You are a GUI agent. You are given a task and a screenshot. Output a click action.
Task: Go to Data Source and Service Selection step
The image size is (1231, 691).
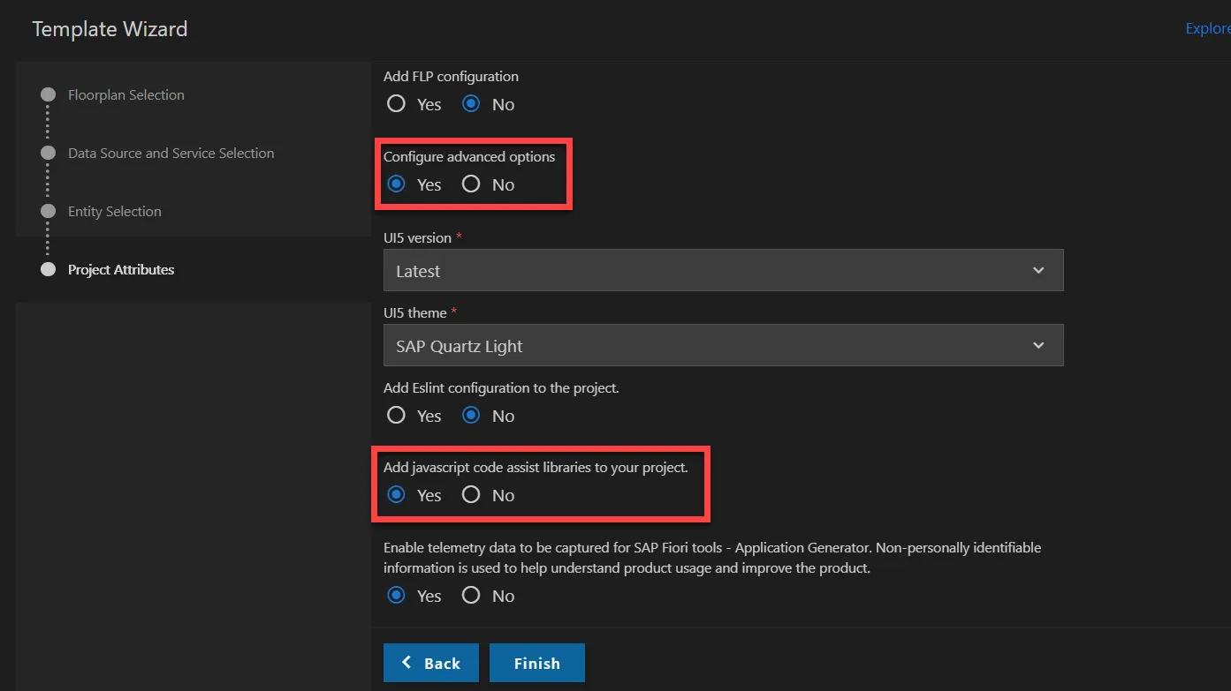point(171,154)
